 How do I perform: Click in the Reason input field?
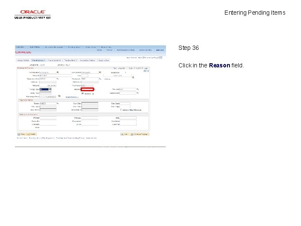pyautogui.click(x=87, y=90)
